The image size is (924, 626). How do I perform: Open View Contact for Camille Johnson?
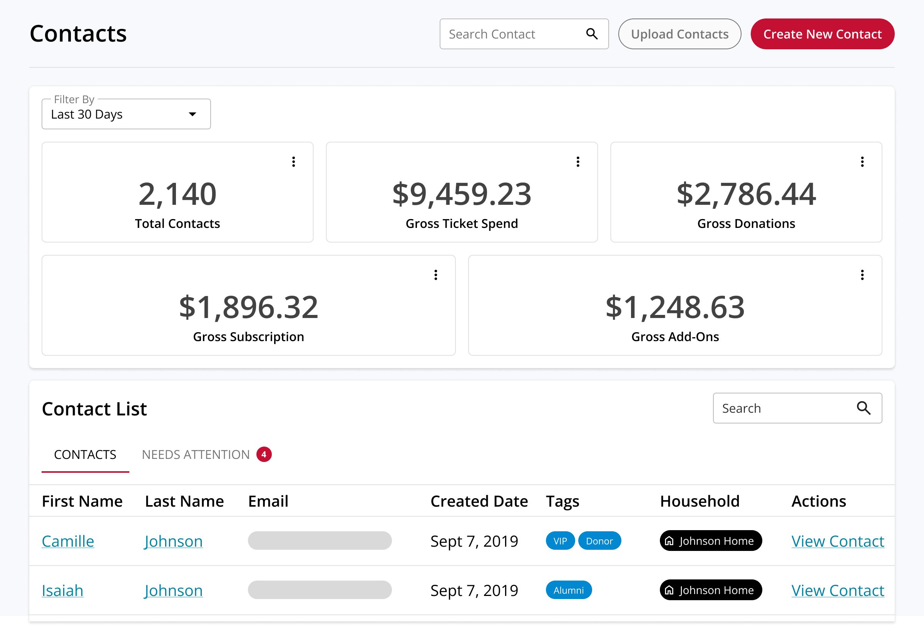[837, 541]
